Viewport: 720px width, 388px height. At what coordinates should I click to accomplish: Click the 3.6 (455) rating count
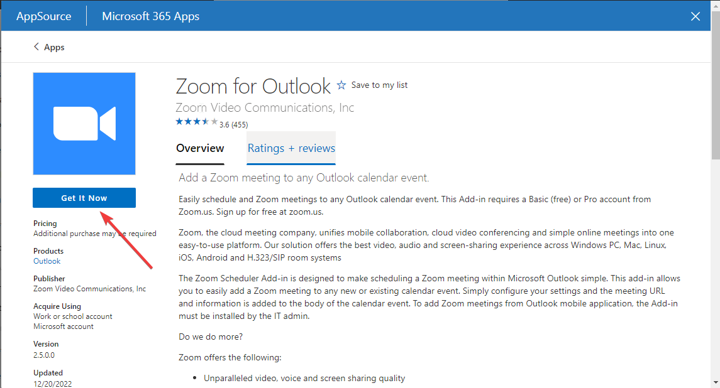click(x=233, y=124)
